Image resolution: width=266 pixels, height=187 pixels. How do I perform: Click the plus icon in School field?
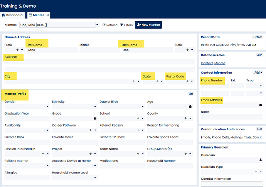tap(138, 118)
